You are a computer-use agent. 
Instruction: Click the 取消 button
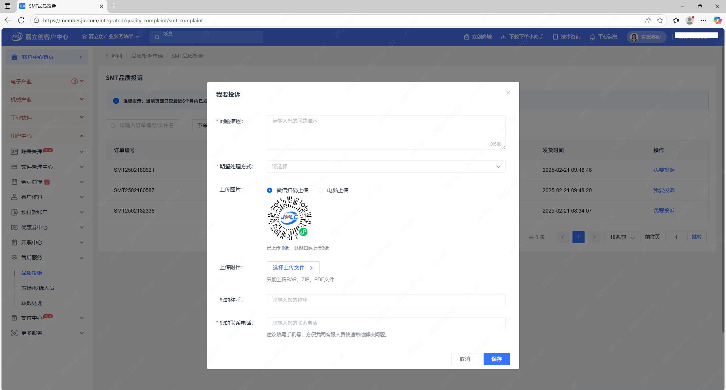[465, 359]
